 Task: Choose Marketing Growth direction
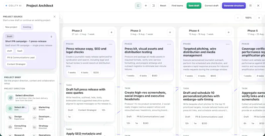tap(42, 108)
